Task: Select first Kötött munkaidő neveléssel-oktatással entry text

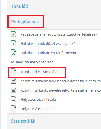Action: click(x=61, y=81)
